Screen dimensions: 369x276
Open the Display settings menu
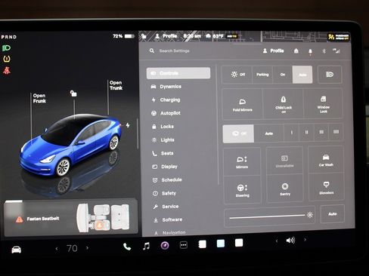pyautogui.click(x=165, y=167)
